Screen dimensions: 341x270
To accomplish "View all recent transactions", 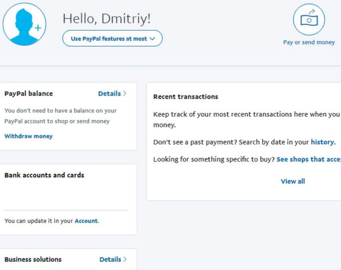I will (x=292, y=181).
